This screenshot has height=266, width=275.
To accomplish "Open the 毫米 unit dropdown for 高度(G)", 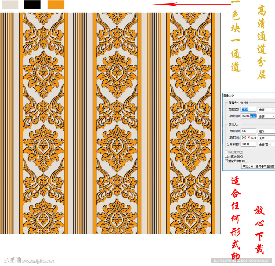I will (x=266, y=138).
